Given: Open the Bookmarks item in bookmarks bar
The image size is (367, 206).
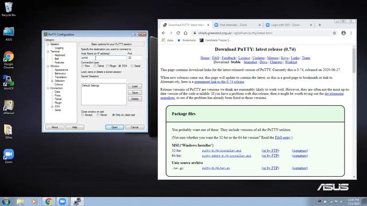Looking at the screenshot, I should click(x=186, y=40).
